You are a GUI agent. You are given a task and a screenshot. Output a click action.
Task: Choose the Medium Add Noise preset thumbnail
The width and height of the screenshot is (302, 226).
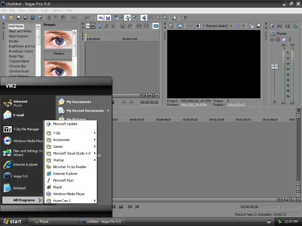tap(58, 40)
